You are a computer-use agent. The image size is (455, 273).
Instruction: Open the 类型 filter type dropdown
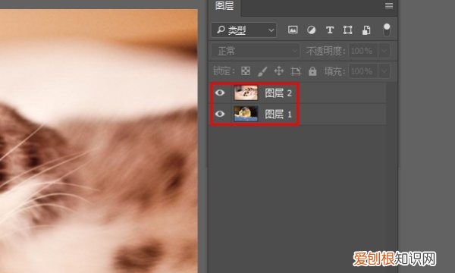(x=244, y=30)
